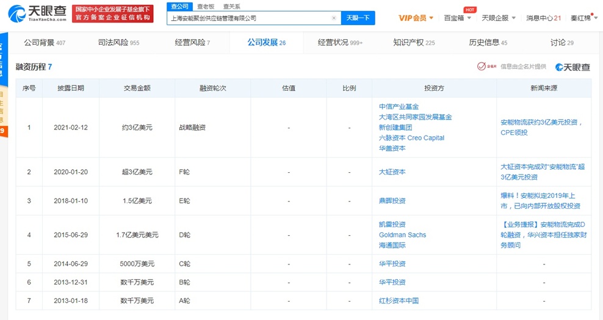
Task: Select the date cell 2013-12-31
Action: point(71,282)
